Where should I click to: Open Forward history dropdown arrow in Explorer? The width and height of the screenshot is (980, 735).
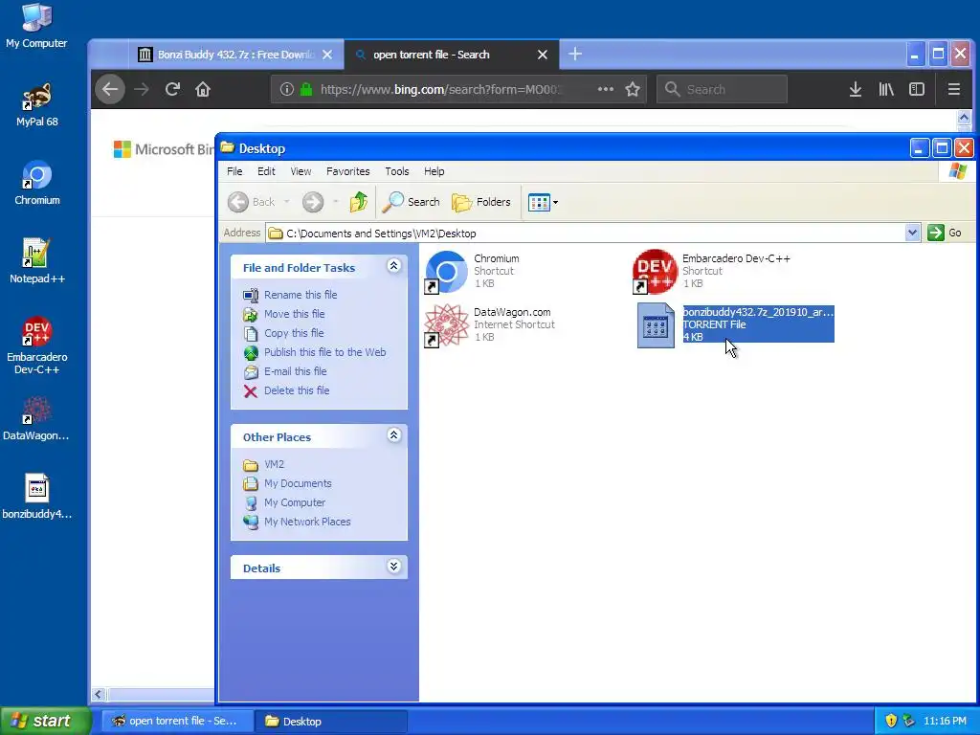[x=336, y=202]
